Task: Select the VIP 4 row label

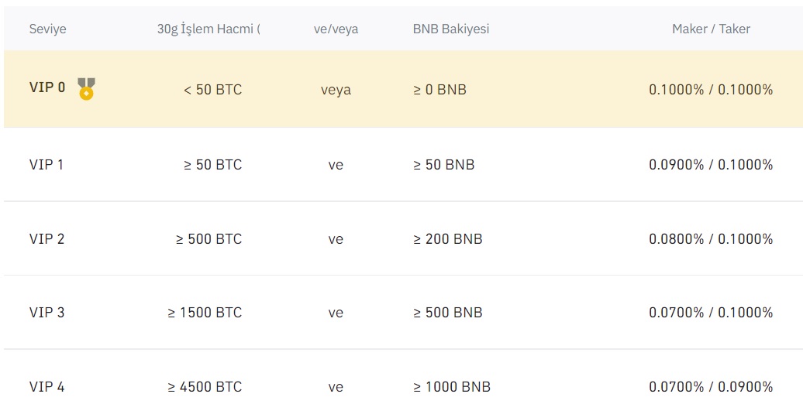Action: click(47, 386)
